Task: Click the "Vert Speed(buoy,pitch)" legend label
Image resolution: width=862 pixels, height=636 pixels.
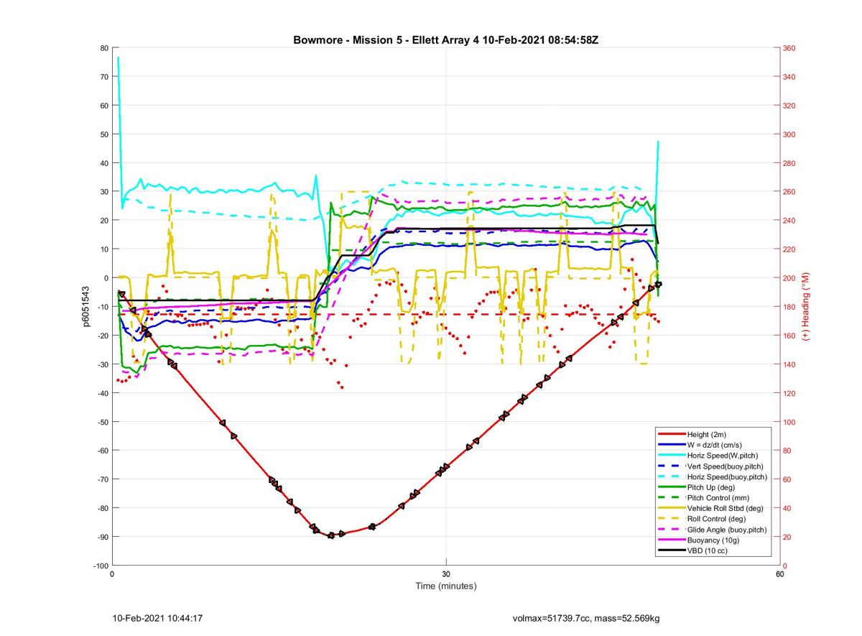Action: pos(726,466)
